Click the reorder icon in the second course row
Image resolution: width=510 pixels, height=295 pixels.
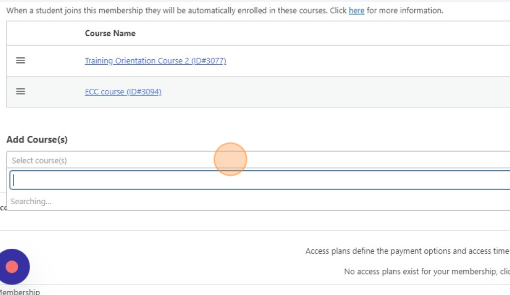20,91
